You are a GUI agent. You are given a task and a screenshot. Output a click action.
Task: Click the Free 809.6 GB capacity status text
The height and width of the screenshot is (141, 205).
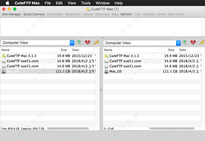click(23, 129)
